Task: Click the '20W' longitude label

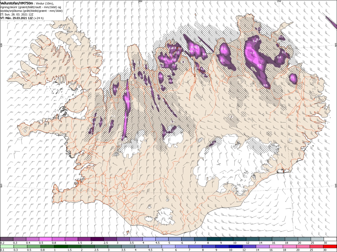Action: pyautogui.click(x=140, y=1)
